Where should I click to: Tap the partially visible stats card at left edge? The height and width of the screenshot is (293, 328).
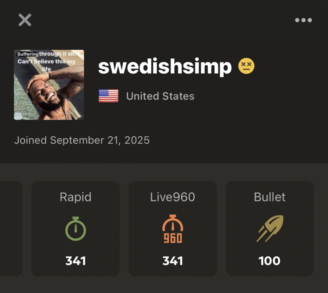point(11,229)
